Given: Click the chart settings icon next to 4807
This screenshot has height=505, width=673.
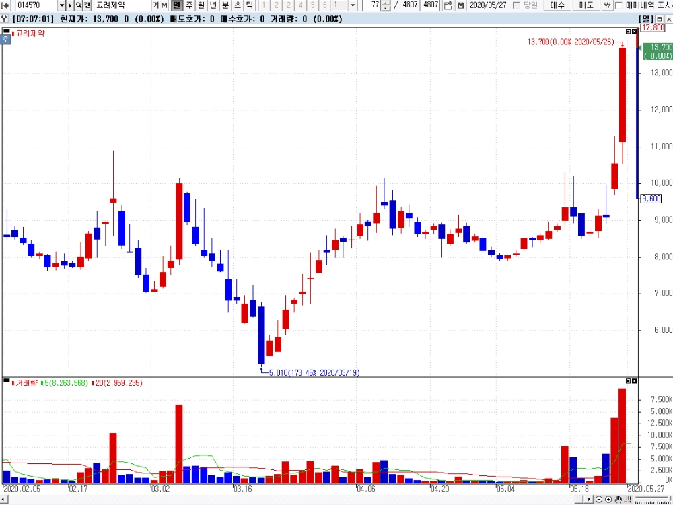Looking at the screenshot, I should pyautogui.click(x=448, y=5).
